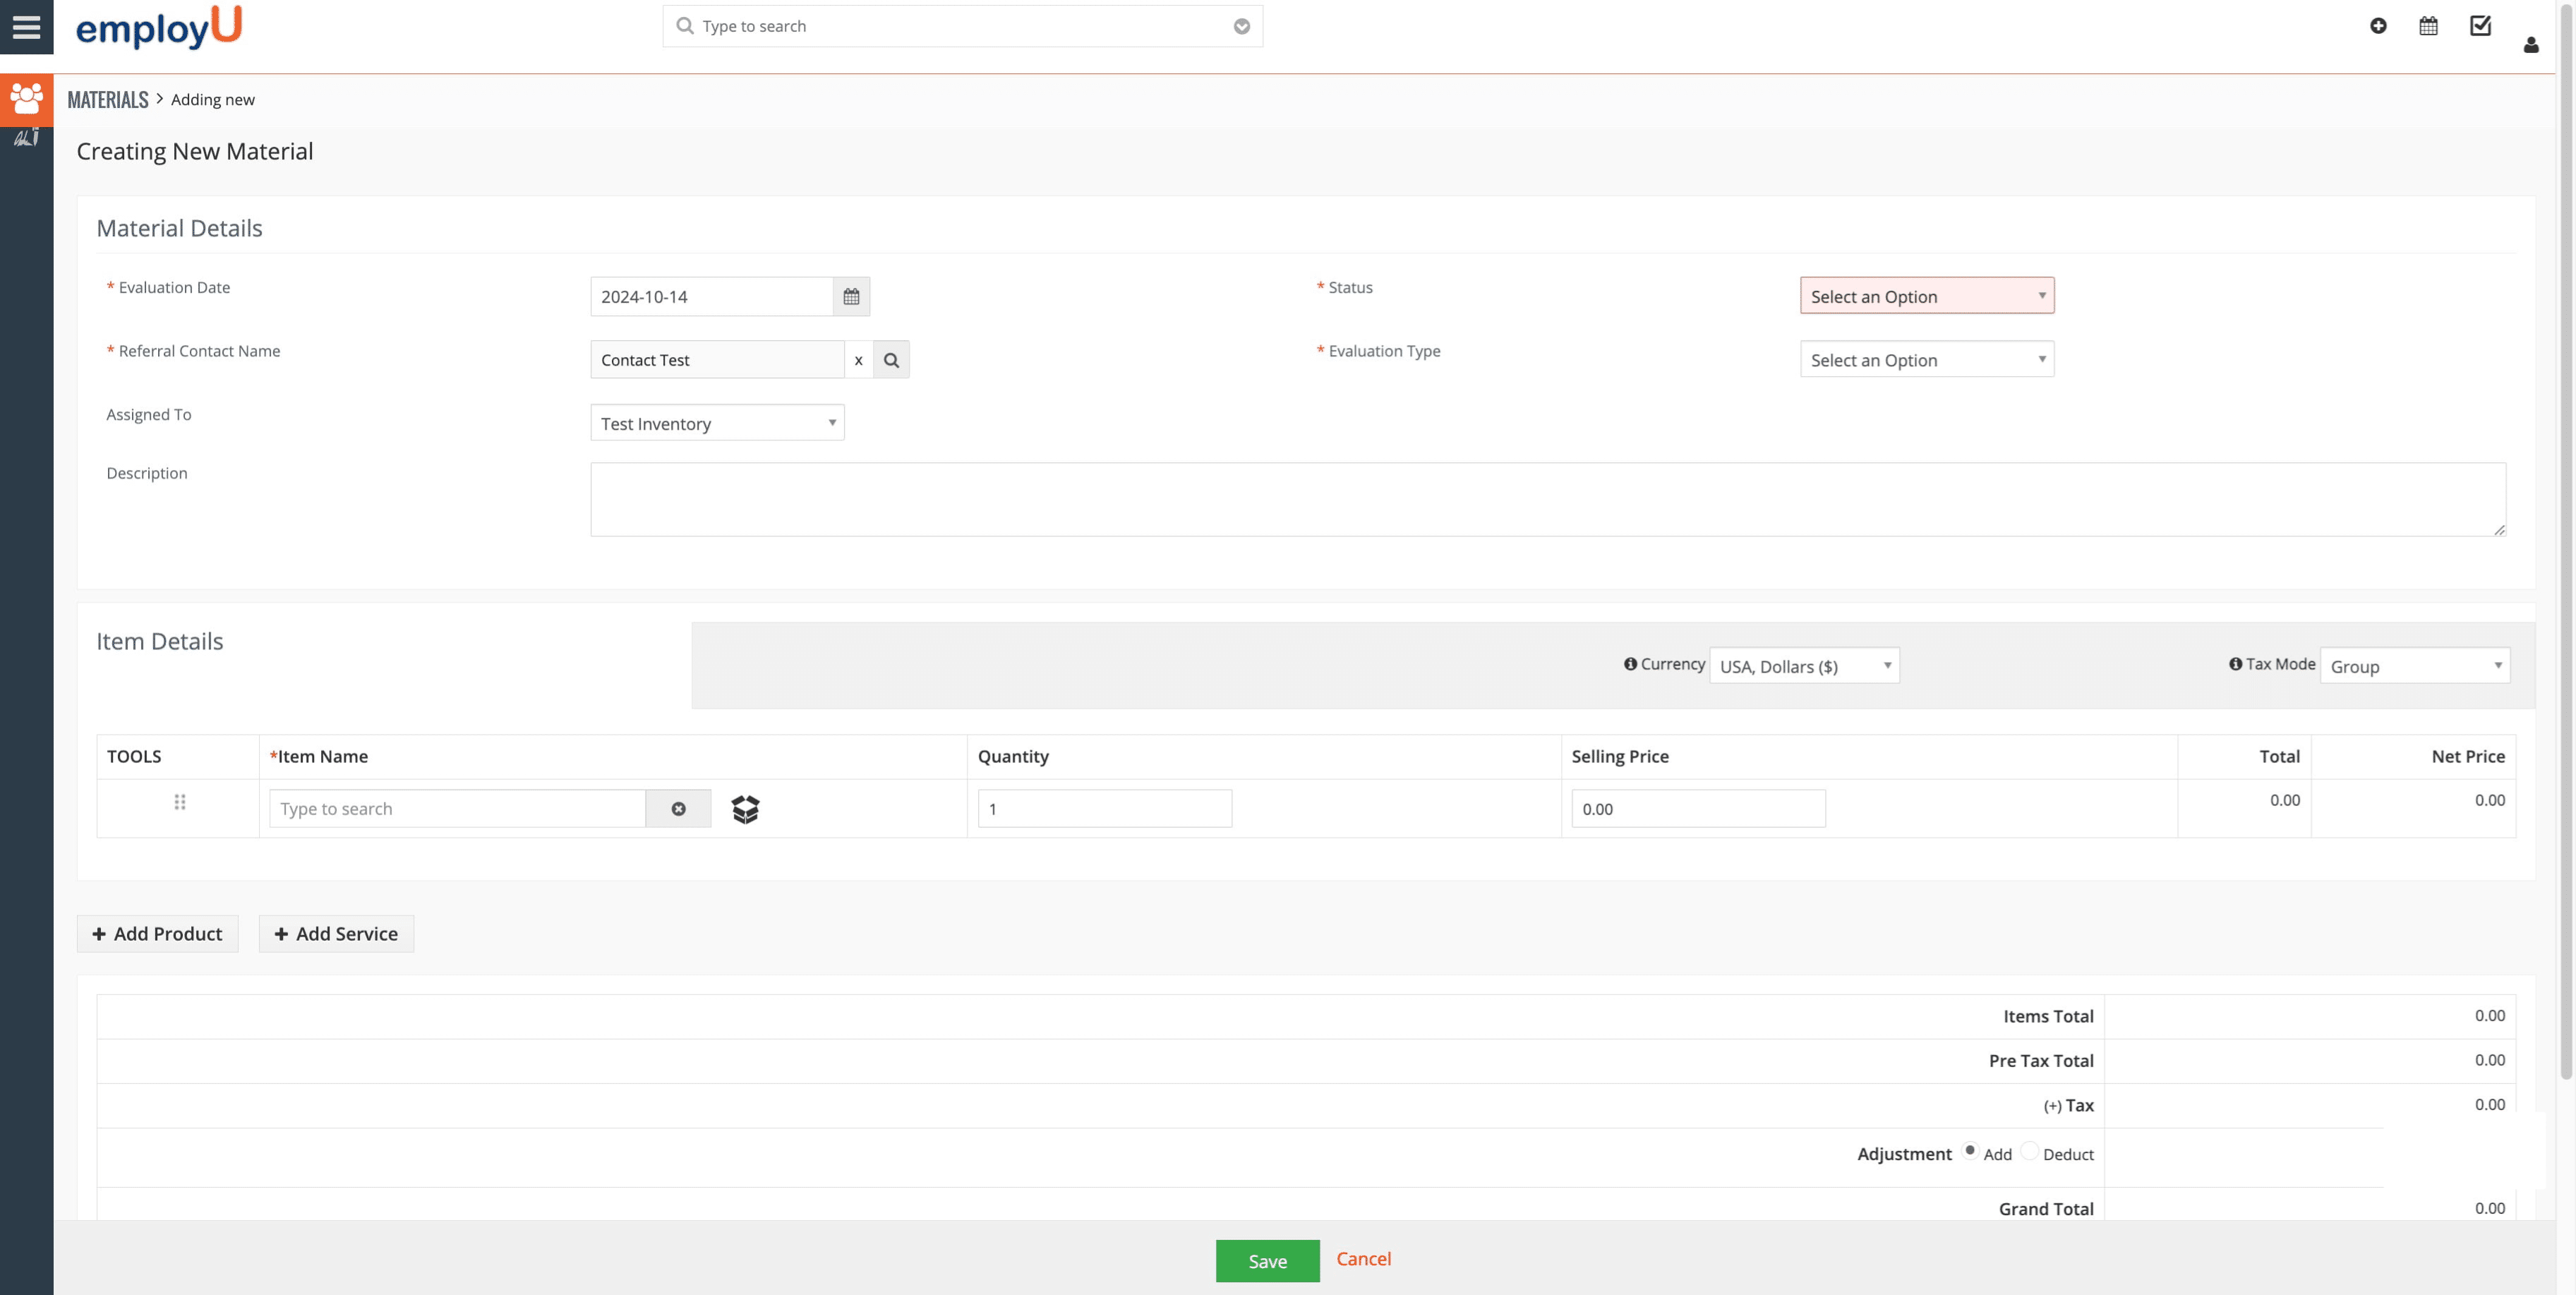This screenshot has width=2576, height=1295.
Task: Click the Add Product button
Action: tap(158, 934)
